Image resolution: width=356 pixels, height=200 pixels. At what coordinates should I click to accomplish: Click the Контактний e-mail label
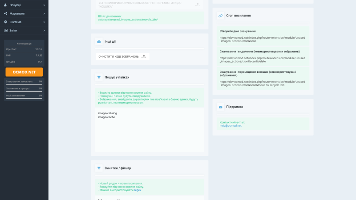point(232,122)
